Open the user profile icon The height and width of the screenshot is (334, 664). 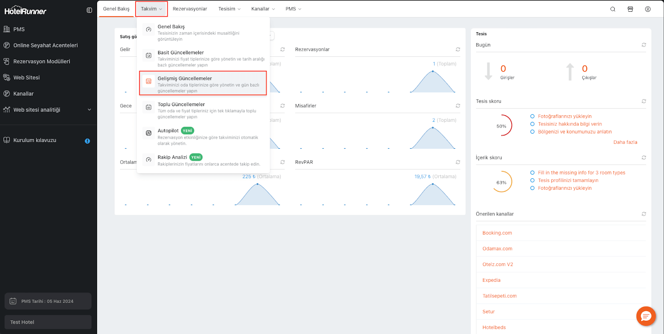click(647, 9)
